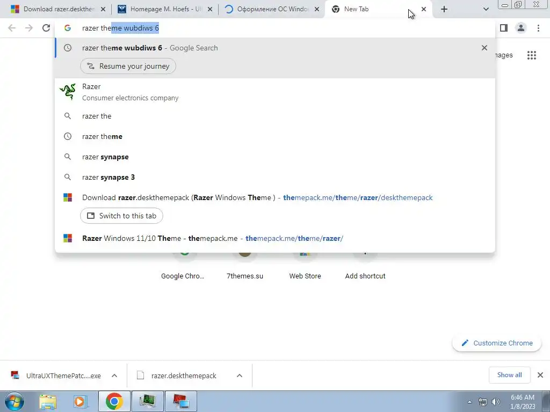Open the Google apps grid
The width and height of the screenshot is (550, 412).
[x=531, y=55]
